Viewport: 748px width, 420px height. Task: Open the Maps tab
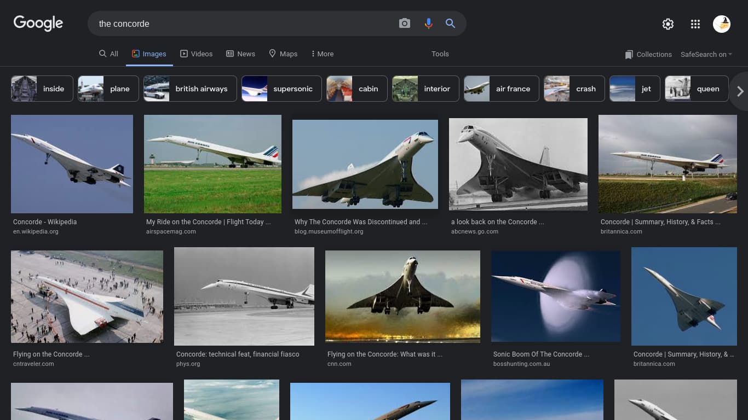point(283,54)
